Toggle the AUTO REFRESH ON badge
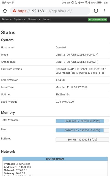The height and width of the screenshot is (176, 110). coord(97,20)
